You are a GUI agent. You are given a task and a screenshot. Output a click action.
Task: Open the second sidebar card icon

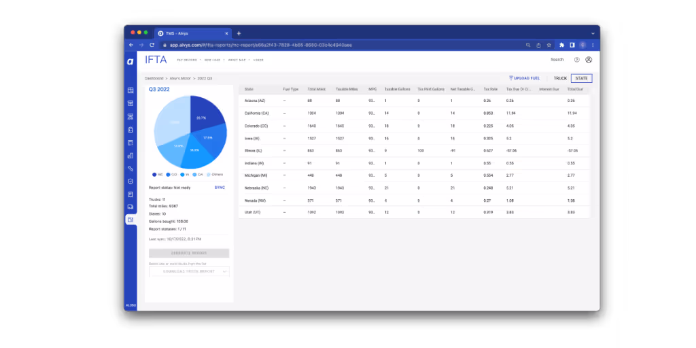click(x=130, y=103)
